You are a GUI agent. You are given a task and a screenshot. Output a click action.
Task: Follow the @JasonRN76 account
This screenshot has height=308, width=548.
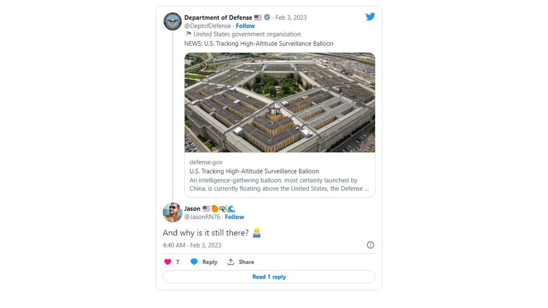tap(235, 217)
